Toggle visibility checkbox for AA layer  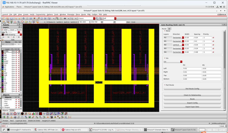coord(16,53)
